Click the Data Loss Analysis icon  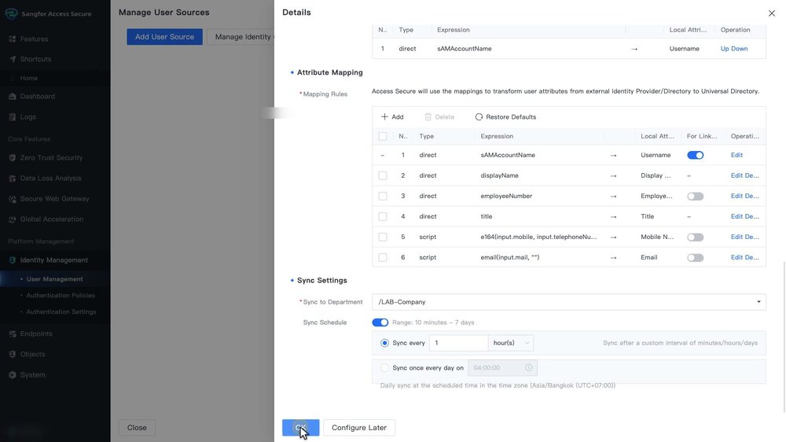13,178
